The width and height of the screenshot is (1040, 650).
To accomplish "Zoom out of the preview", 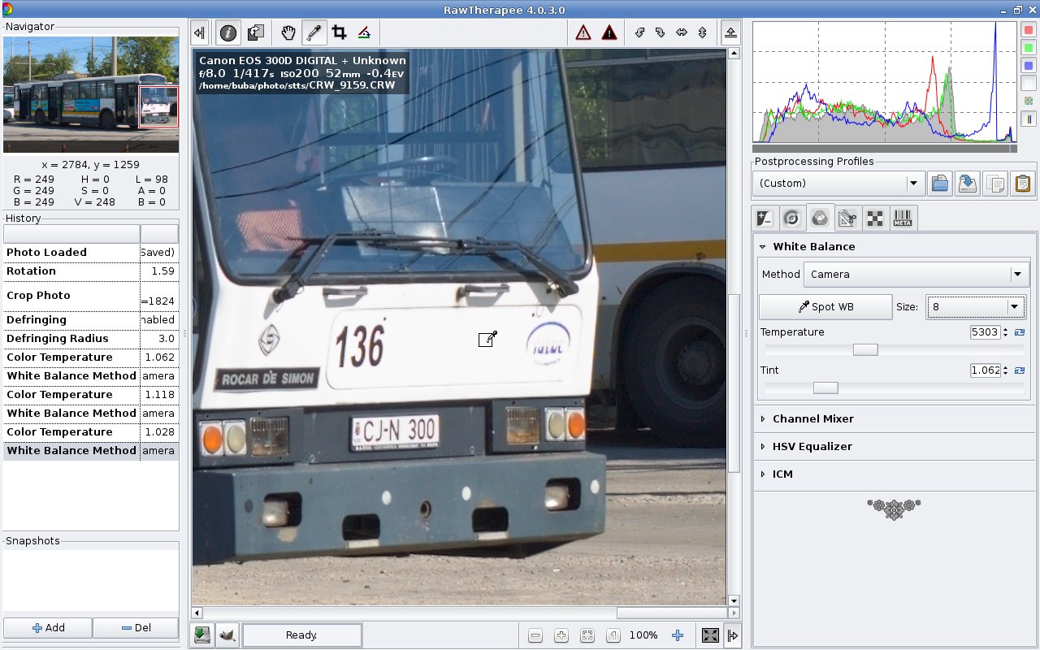I will coord(535,636).
